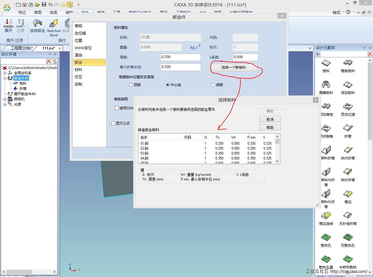Pick the 弯边连结 flange joint element
Screen dimensions: 373x277
click(x=326, y=219)
